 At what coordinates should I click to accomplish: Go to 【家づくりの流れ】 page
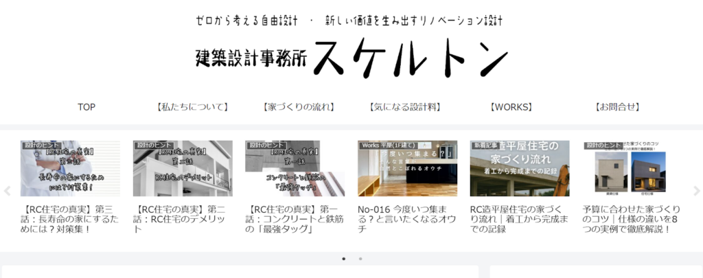click(299, 107)
